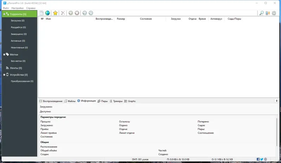Sort by the № column header

coord(42,19)
